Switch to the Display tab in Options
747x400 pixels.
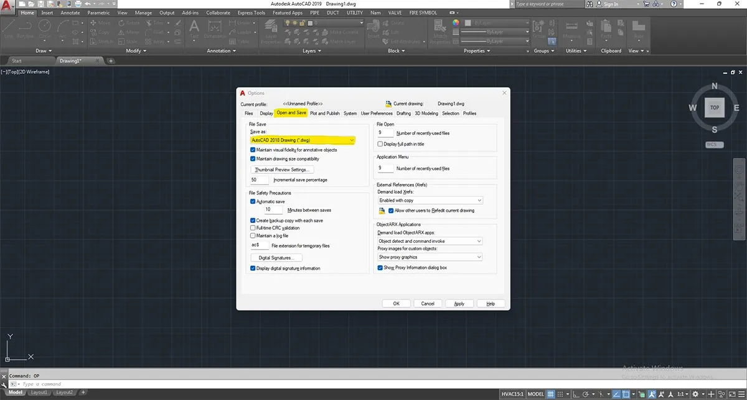[266, 113]
